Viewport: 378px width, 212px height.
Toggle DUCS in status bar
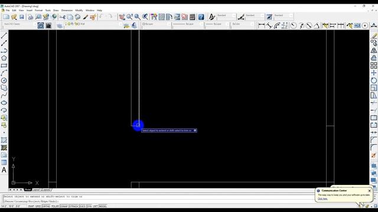[x=82, y=206]
